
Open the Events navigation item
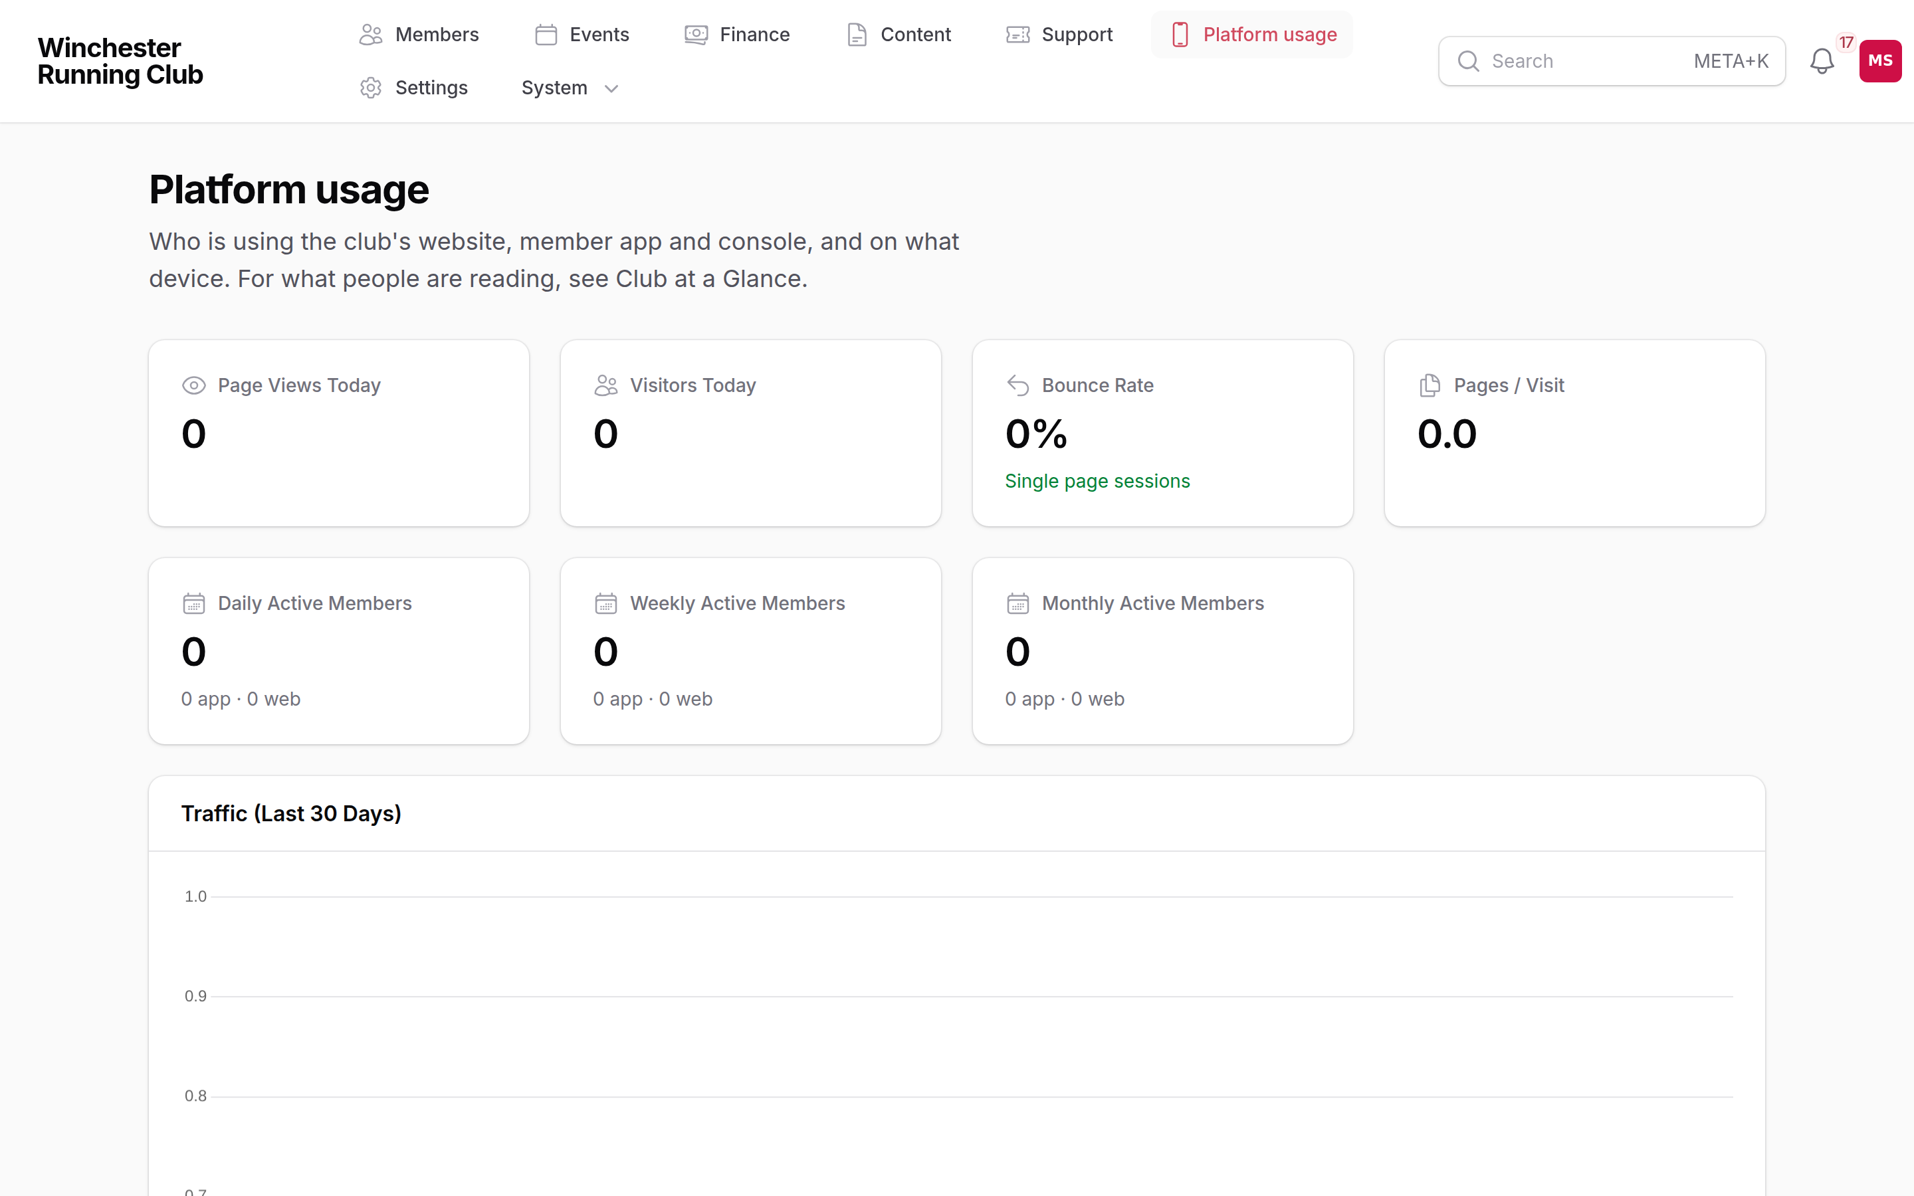(582, 35)
